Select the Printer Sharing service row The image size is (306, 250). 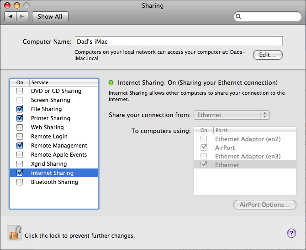coord(54,118)
